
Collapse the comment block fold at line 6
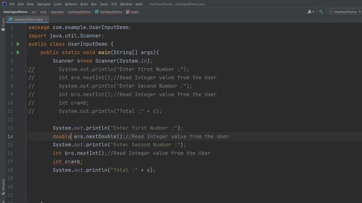click(26, 69)
